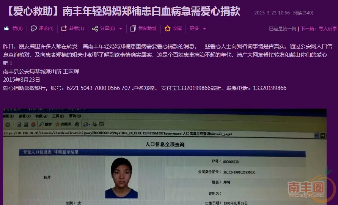The width and height of the screenshot is (338, 205).
Task: Expand the 分享(6) dropdown arrow
Action: (121, 28)
